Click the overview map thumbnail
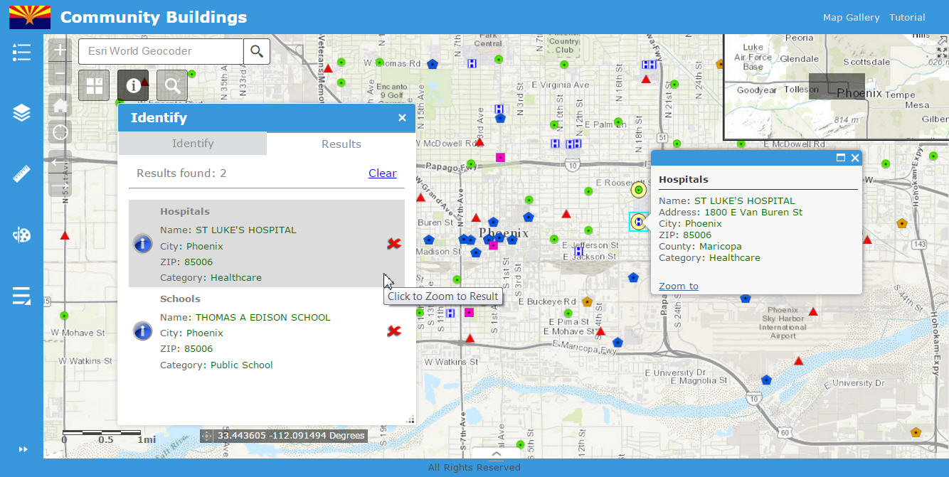Screen dimensions: 949x477 836,86
